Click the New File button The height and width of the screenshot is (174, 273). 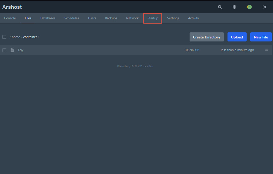[261, 37]
